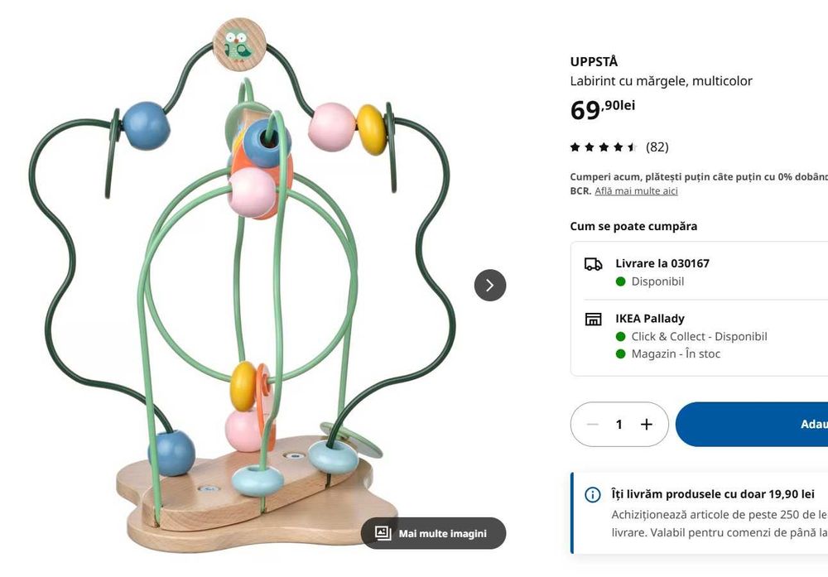Click the Adaugă add-to-cart button
This screenshot has height=577, width=828.
tap(752, 425)
